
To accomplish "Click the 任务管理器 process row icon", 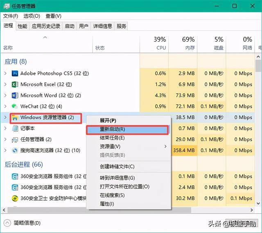I will click(15, 139).
